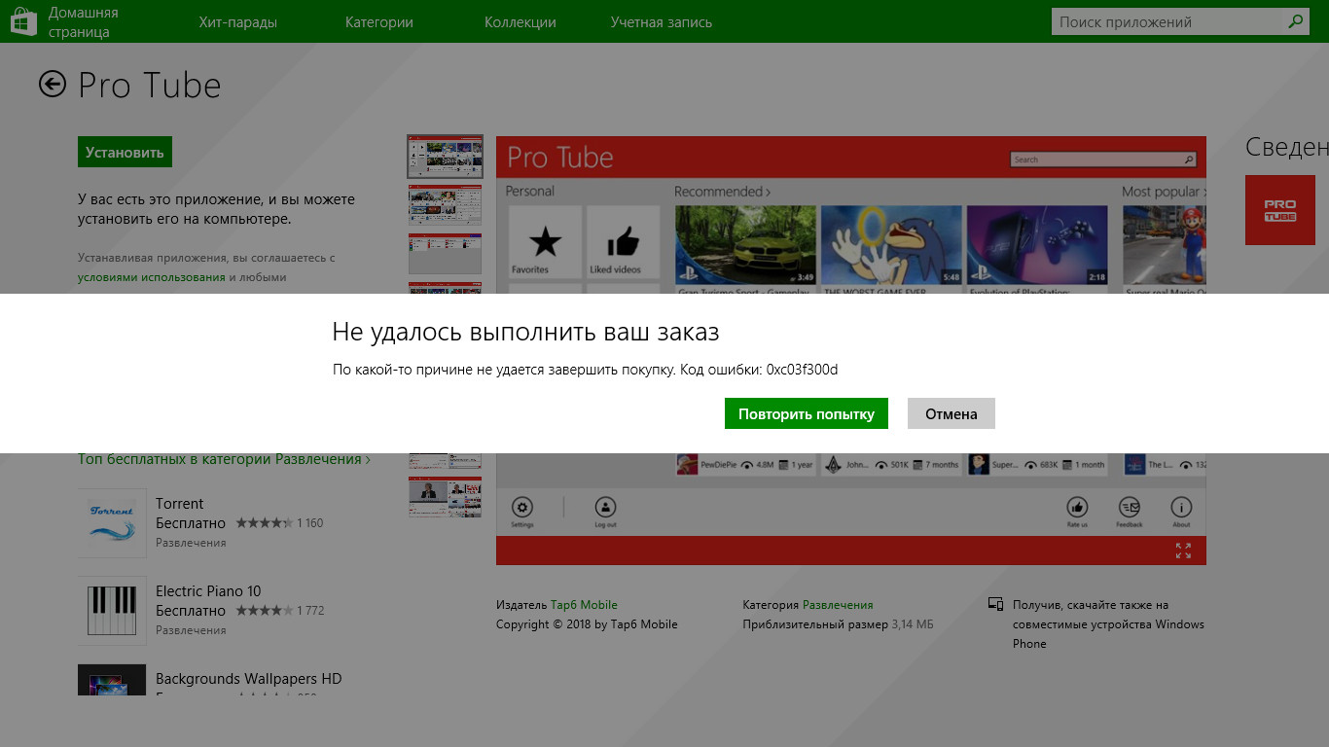Open the Хит-парады menu

[237, 22]
